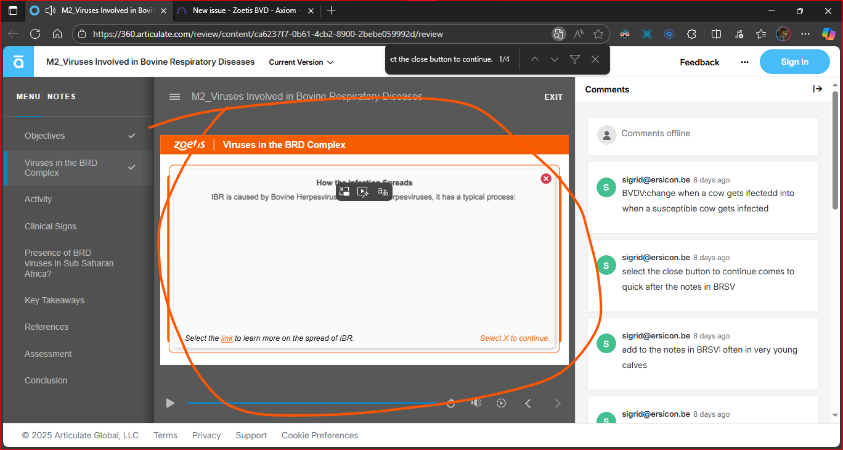Mute the player volume

click(476, 403)
